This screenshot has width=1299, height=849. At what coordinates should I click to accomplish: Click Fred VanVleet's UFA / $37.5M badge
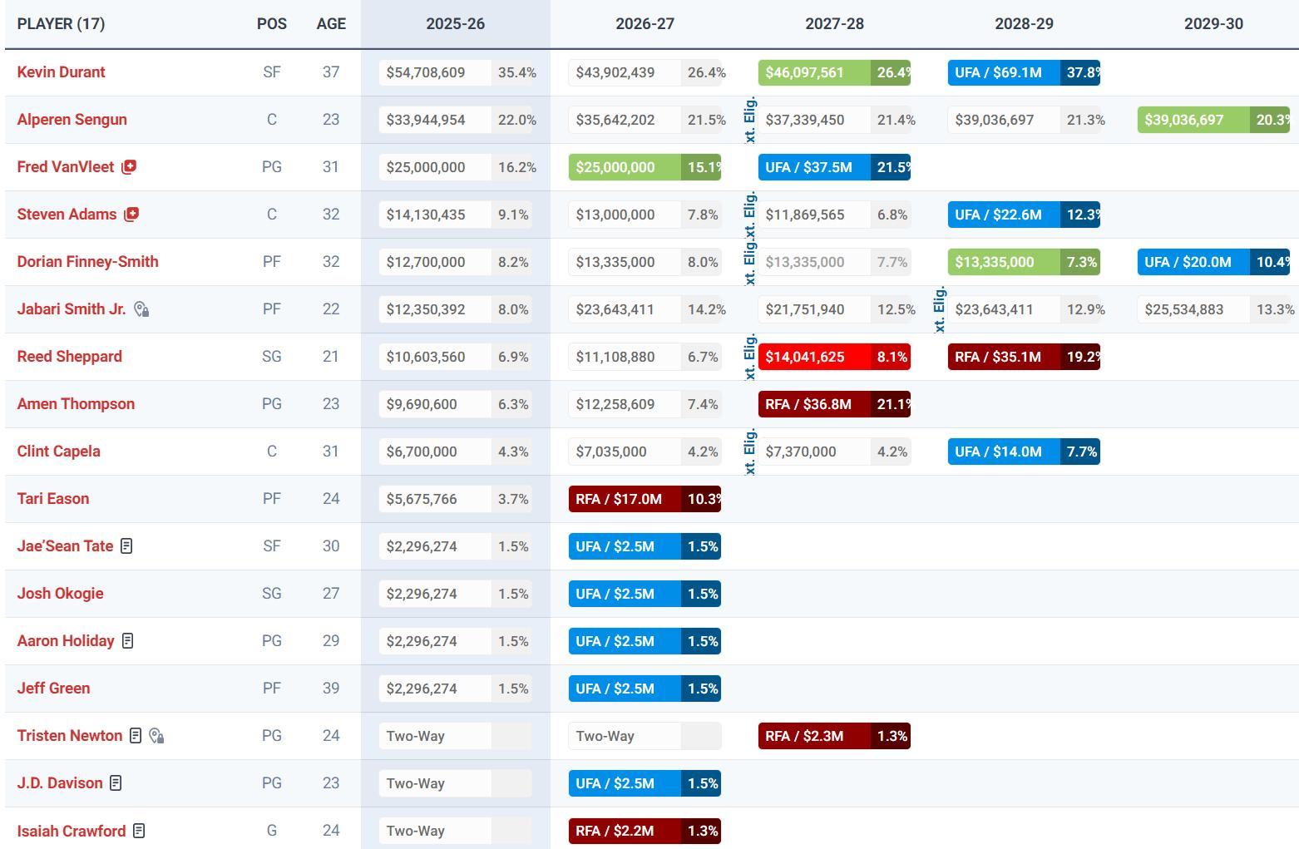833,167
